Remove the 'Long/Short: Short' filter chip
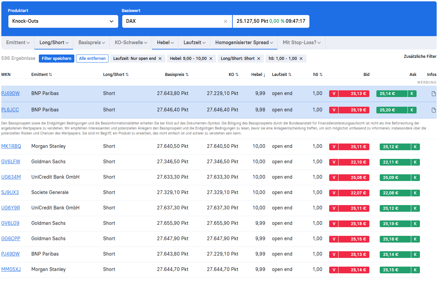Screen dimensions: 439x281 [259, 59]
